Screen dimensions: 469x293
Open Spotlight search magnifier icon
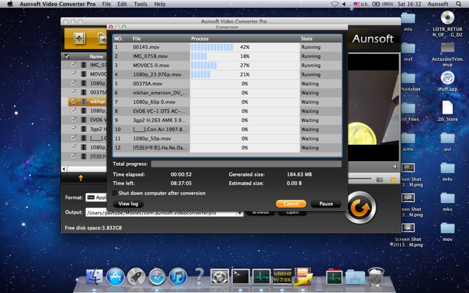(x=458, y=4)
